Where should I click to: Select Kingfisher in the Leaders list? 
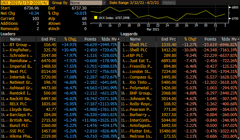(x=59, y=50)
